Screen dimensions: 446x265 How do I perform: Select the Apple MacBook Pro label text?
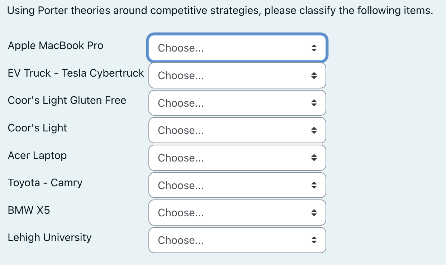pos(55,45)
